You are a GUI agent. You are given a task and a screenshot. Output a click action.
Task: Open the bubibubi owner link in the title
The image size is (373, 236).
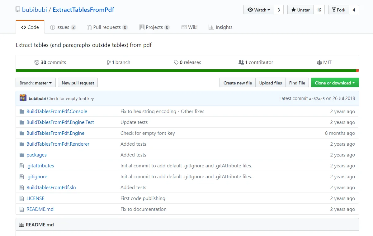coord(35,10)
